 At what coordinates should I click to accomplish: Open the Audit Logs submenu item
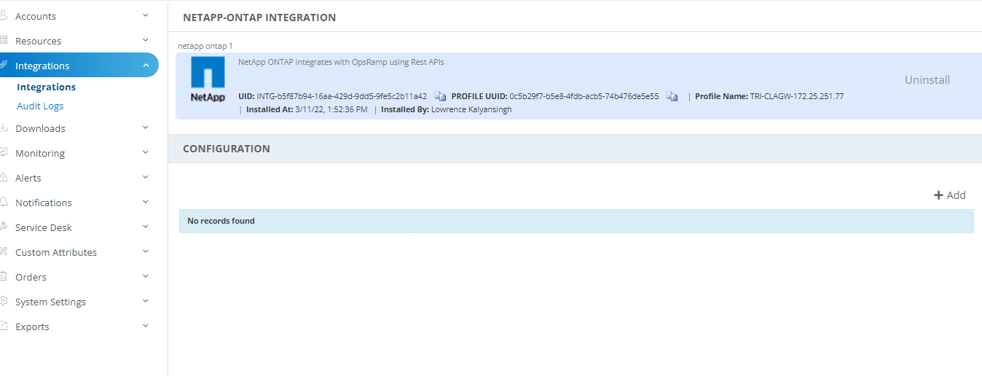(x=40, y=106)
